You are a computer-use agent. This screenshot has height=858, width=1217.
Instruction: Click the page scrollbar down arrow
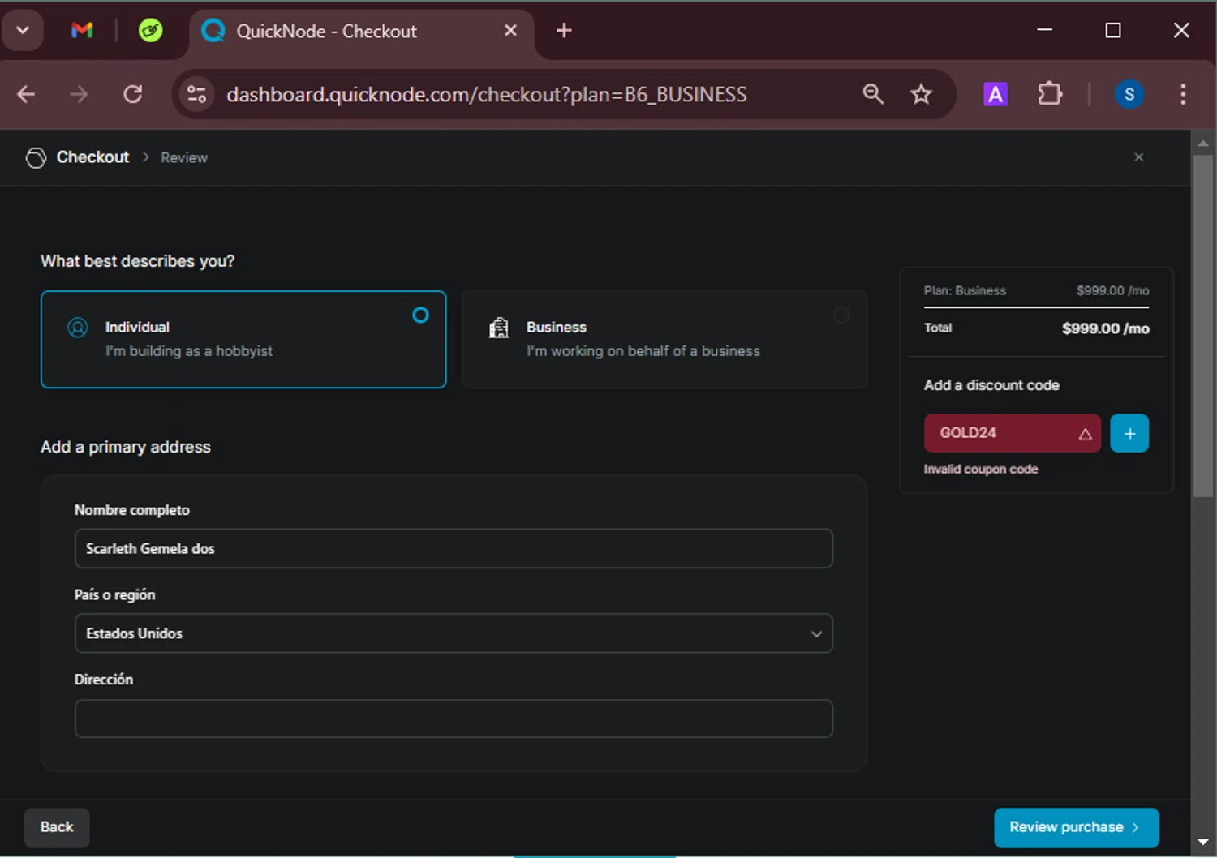1203,842
